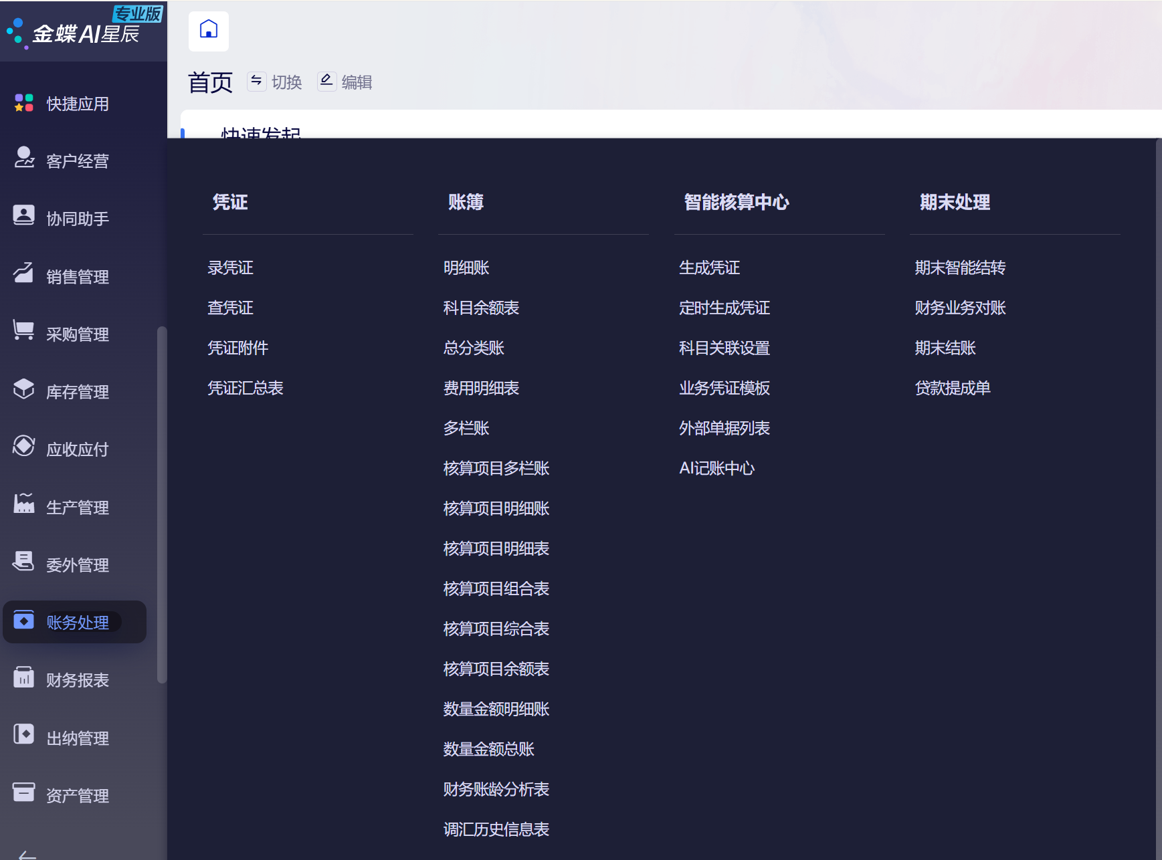The height and width of the screenshot is (860, 1162).
Task: Click the 出纳管理 sidebar icon
Action: 24,734
